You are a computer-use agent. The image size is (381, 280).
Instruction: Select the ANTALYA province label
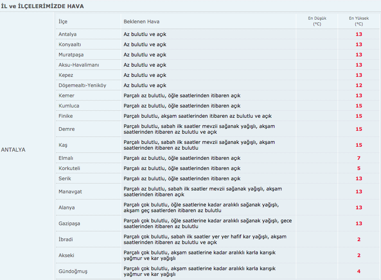(13, 150)
